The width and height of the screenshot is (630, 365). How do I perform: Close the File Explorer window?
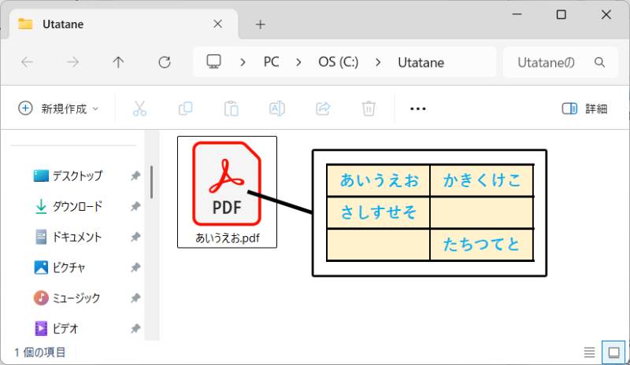pos(606,14)
